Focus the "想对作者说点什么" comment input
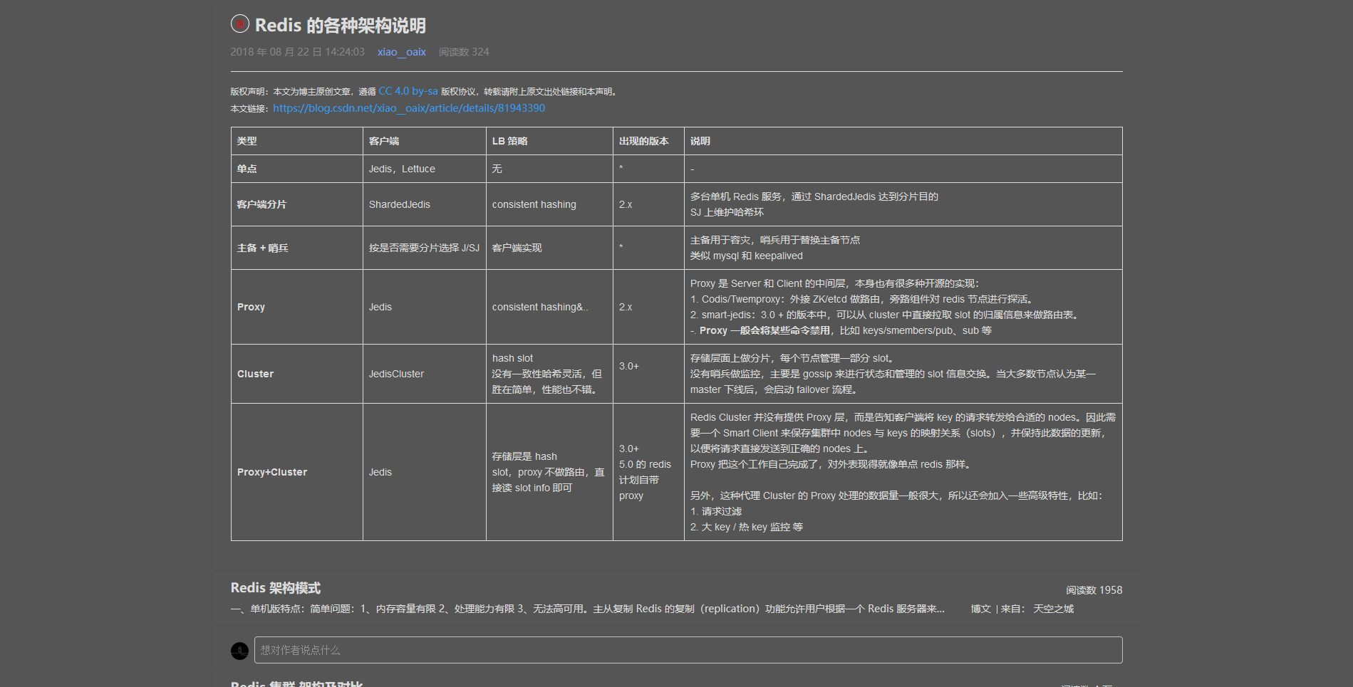Screen dimensions: 1353x687 [x=688, y=650]
